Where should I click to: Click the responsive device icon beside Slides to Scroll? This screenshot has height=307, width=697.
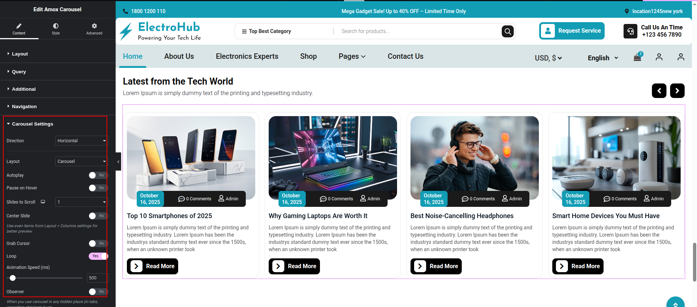tap(43, 202)
